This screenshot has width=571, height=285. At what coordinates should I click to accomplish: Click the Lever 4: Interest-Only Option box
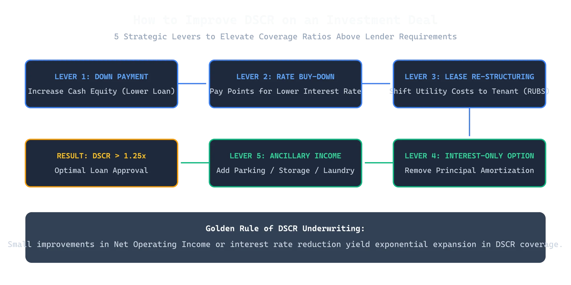469,163
